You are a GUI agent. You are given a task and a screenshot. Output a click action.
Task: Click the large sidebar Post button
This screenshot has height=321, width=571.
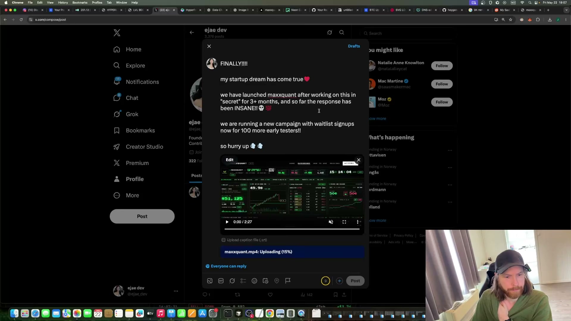[142, 216]
